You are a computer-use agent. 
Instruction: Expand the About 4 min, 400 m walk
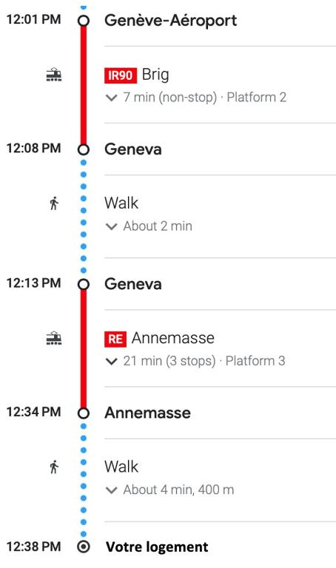pyautogui.click(x=111, y=490)
